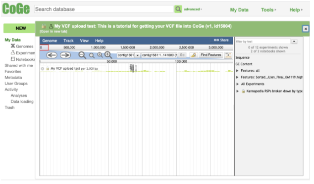Open Trash in sidebar
314x184 pixels.
point(9,107)
